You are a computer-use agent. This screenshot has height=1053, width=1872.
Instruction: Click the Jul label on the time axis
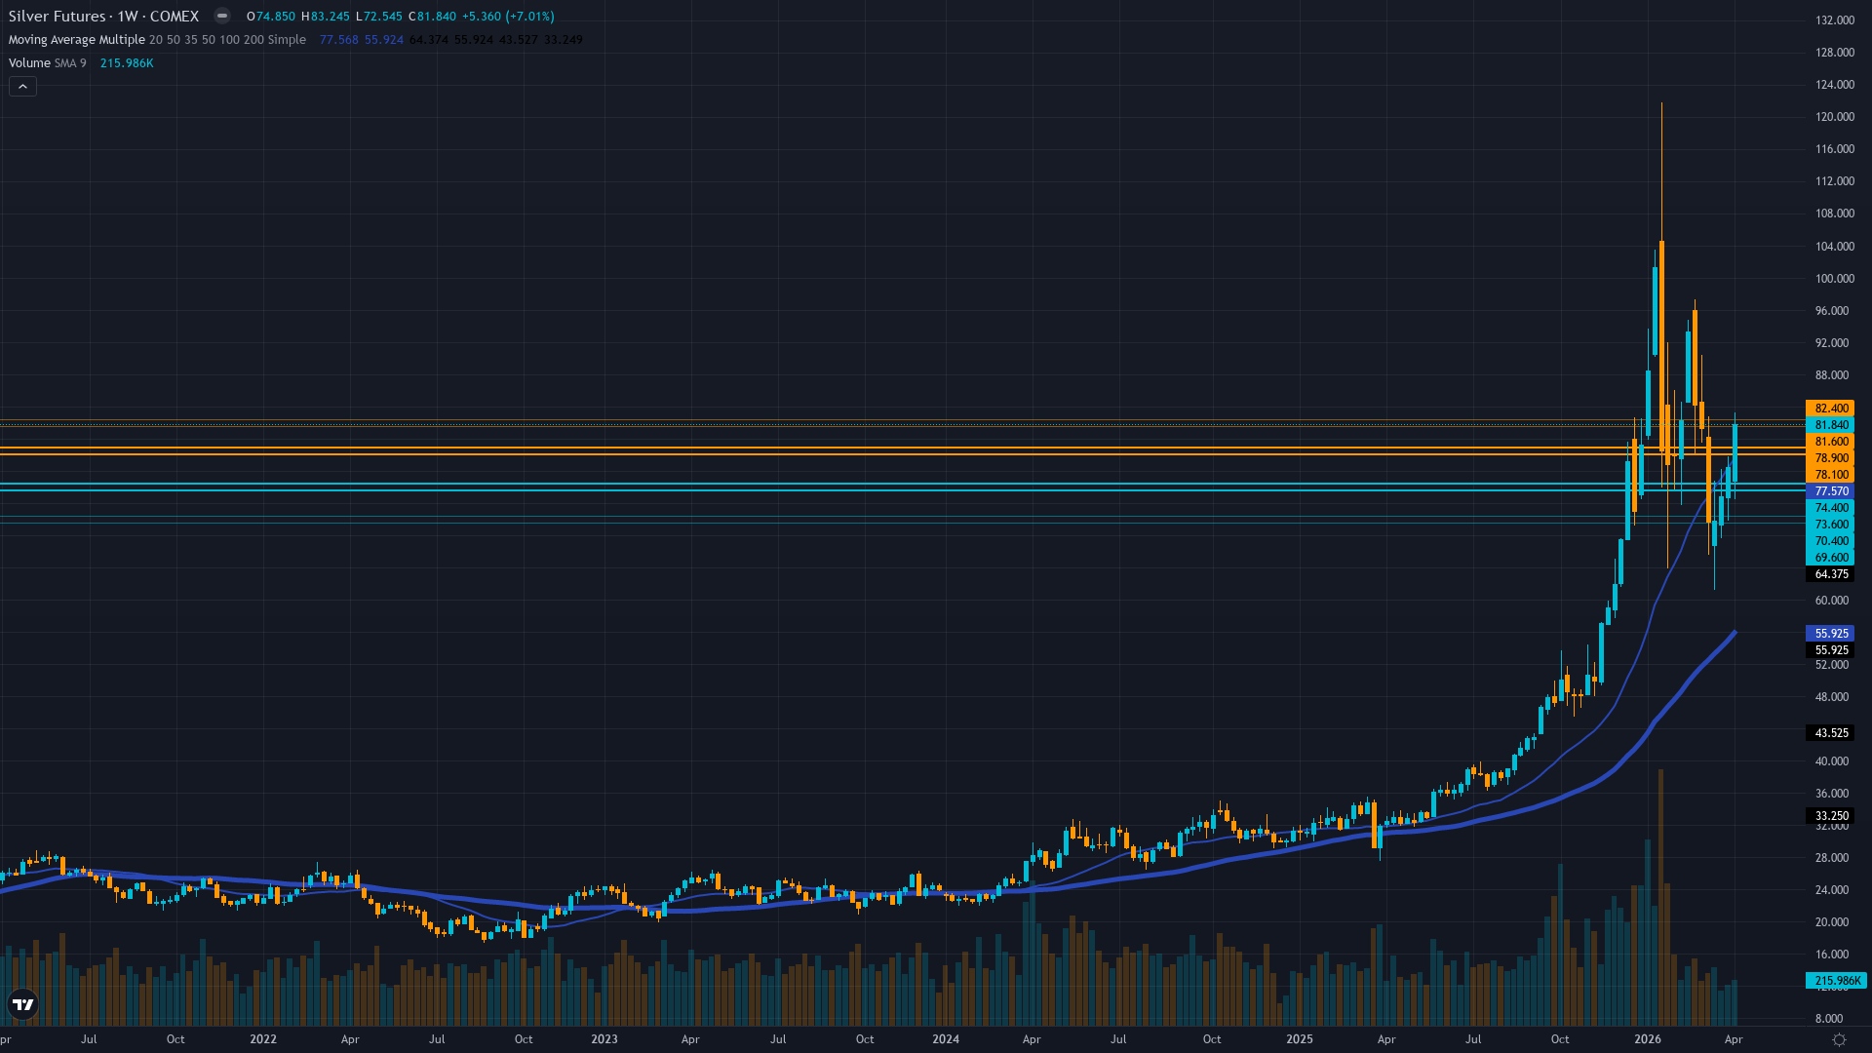pyautogui.click(x=89, y=1039)
